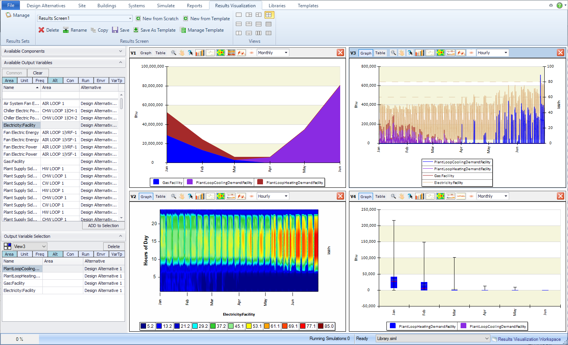Image resolution: width=568 pixels, height=345 pixels.
Task: Switch V3 panel to Table mode
Action: 380,53
